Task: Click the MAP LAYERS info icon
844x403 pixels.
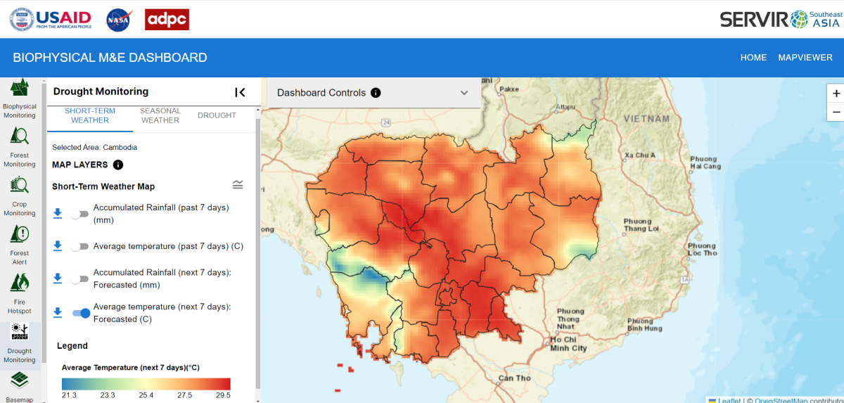Action: pyautogui.click(x=118, y=165)
